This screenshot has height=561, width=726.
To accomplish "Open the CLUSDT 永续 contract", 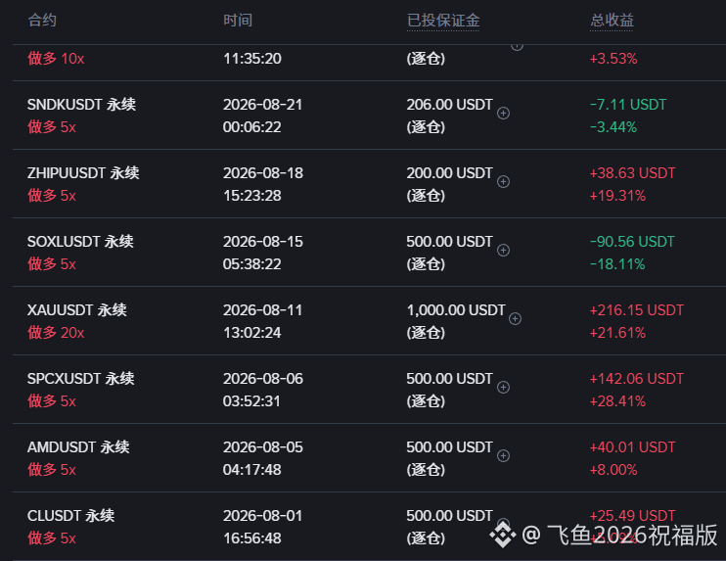I will tap(70, 516).
